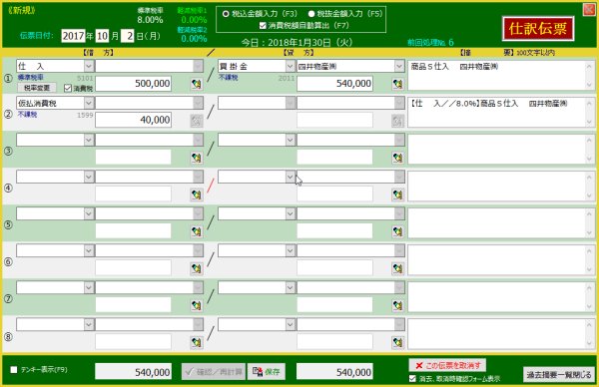Click calculator icon in row 3 credit side
The width and height of the screenshot is (599, 387).
point(397,158)
